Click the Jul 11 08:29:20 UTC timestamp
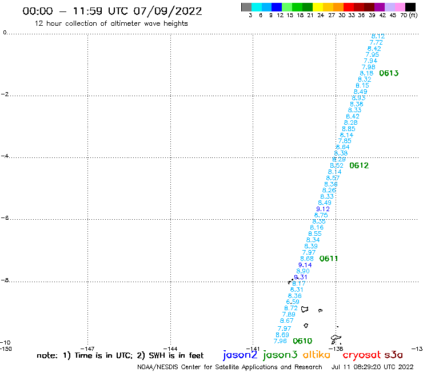Screen dimensions: 423x372 pos(372,367)
